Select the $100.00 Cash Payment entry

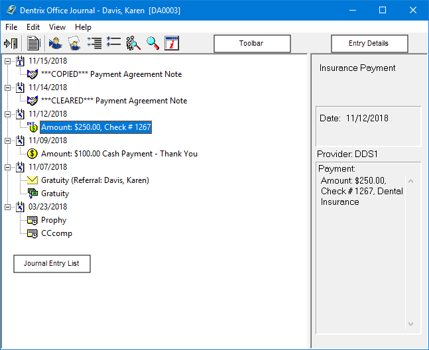pyautogui.click(x=119, y=154)
